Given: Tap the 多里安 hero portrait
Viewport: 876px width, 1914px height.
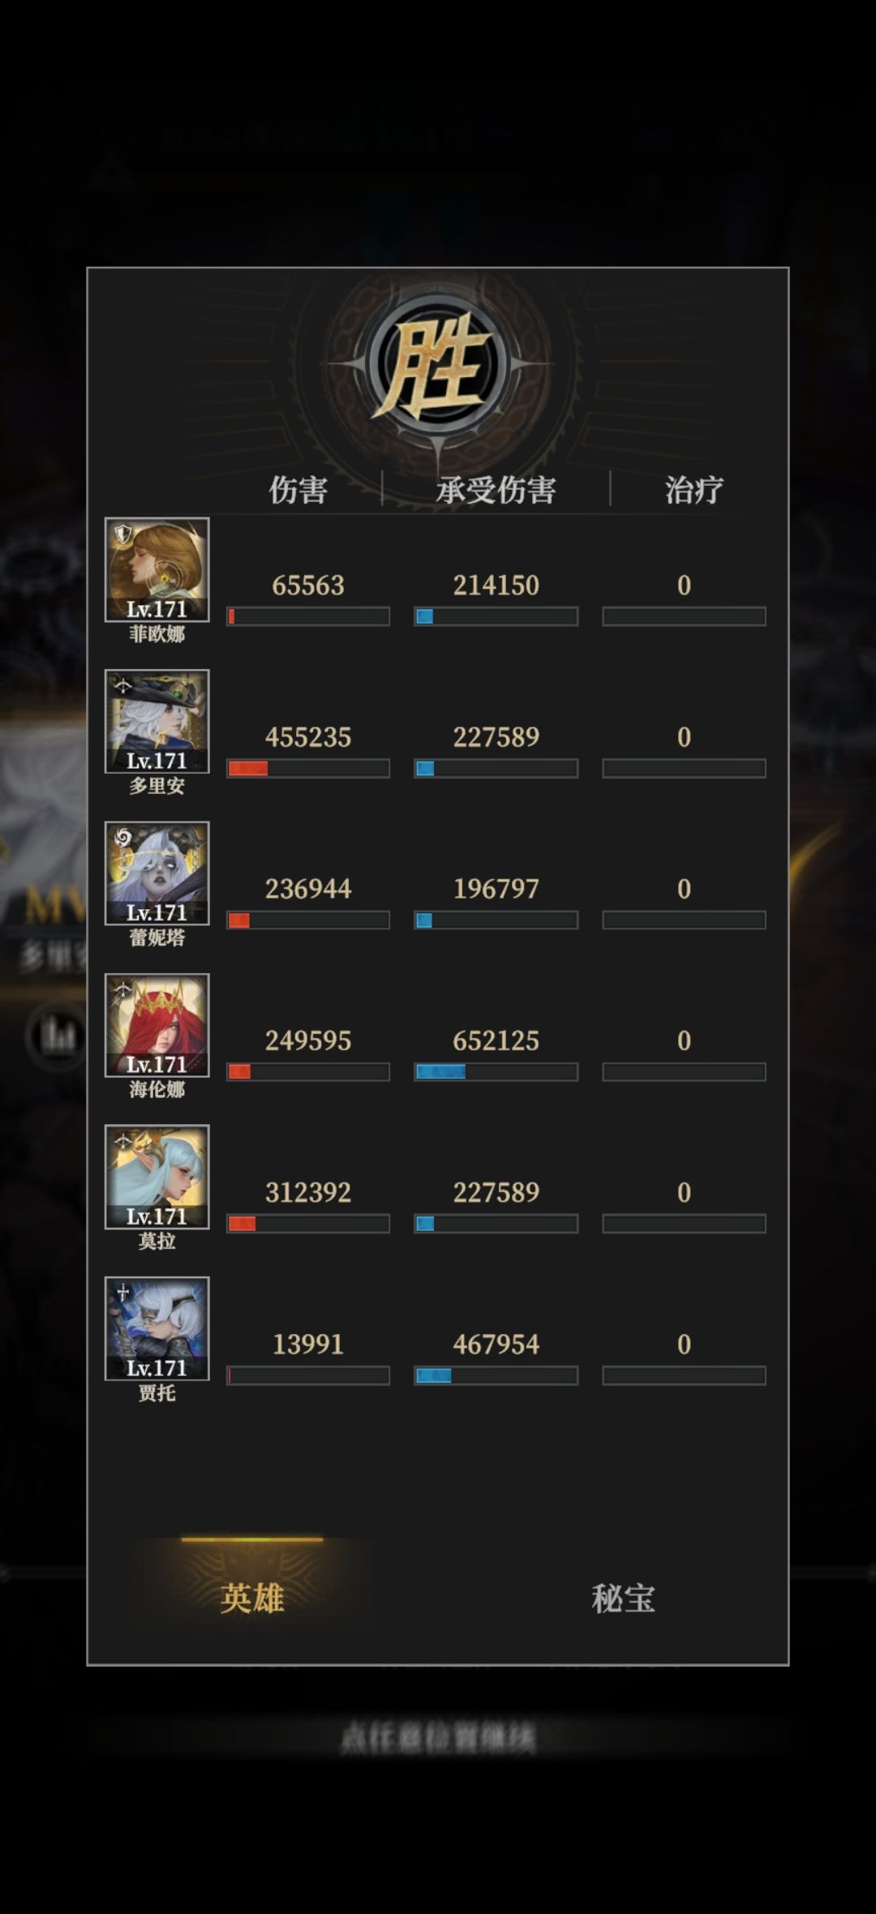Looking at the screenshot, I should [157, 721].
